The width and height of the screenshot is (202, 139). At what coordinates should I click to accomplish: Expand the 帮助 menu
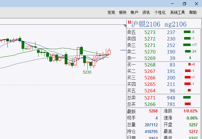click(193, 12)
